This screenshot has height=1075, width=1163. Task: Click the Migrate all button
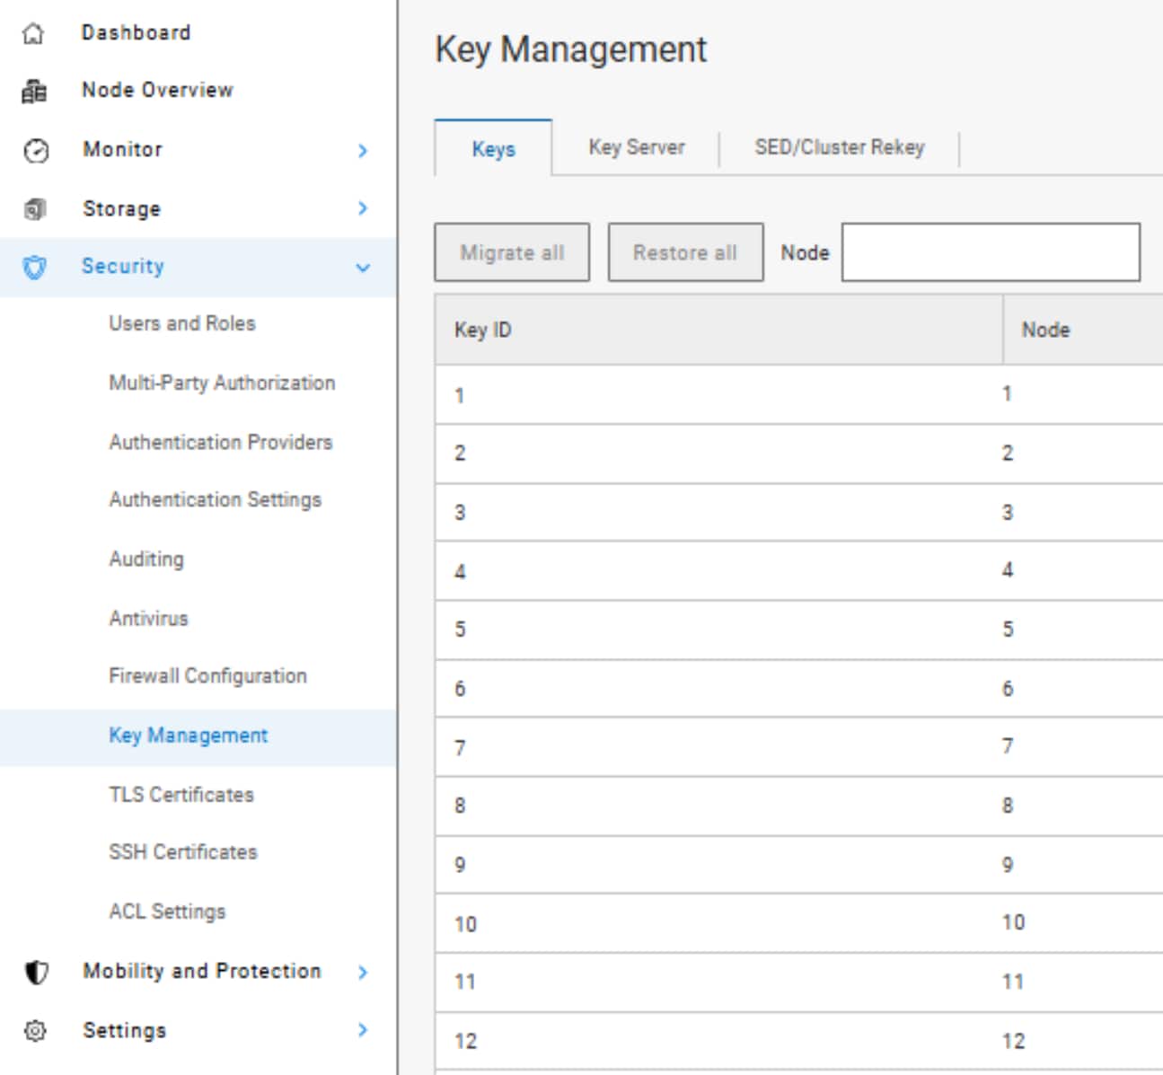click(x=512, y=252)
